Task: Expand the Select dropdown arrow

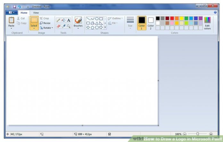Action: 34,28
